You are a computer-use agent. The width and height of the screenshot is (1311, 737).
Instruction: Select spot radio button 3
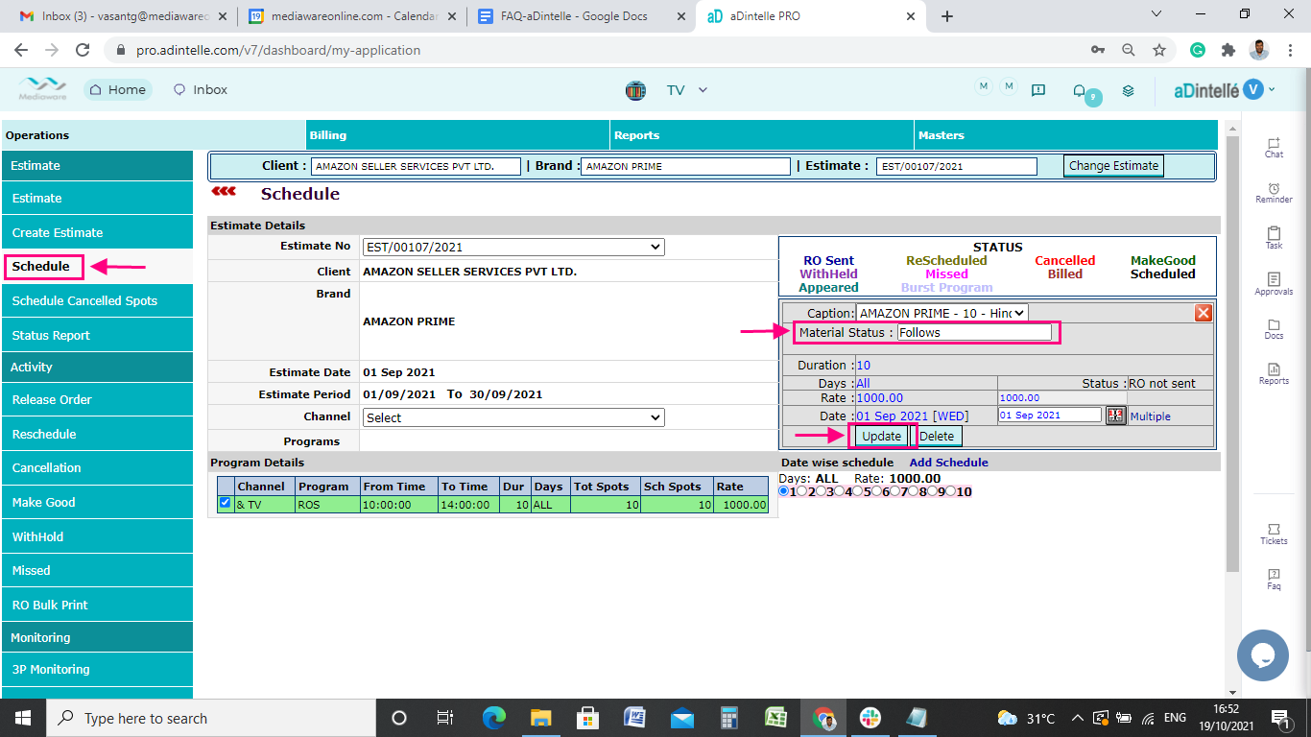point(821,491)
